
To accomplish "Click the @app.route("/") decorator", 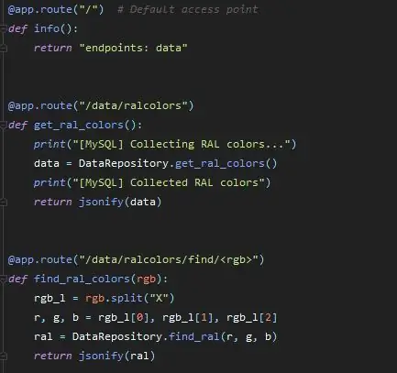I will point(56,9).
